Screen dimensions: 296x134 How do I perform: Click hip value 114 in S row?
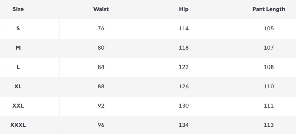pyautogui.click(x=184, y=29)
